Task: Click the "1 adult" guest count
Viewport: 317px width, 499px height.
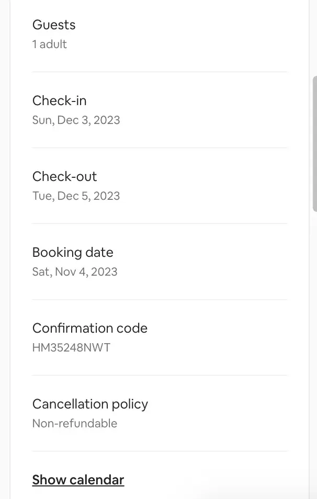Action: (x=50, y=44)
